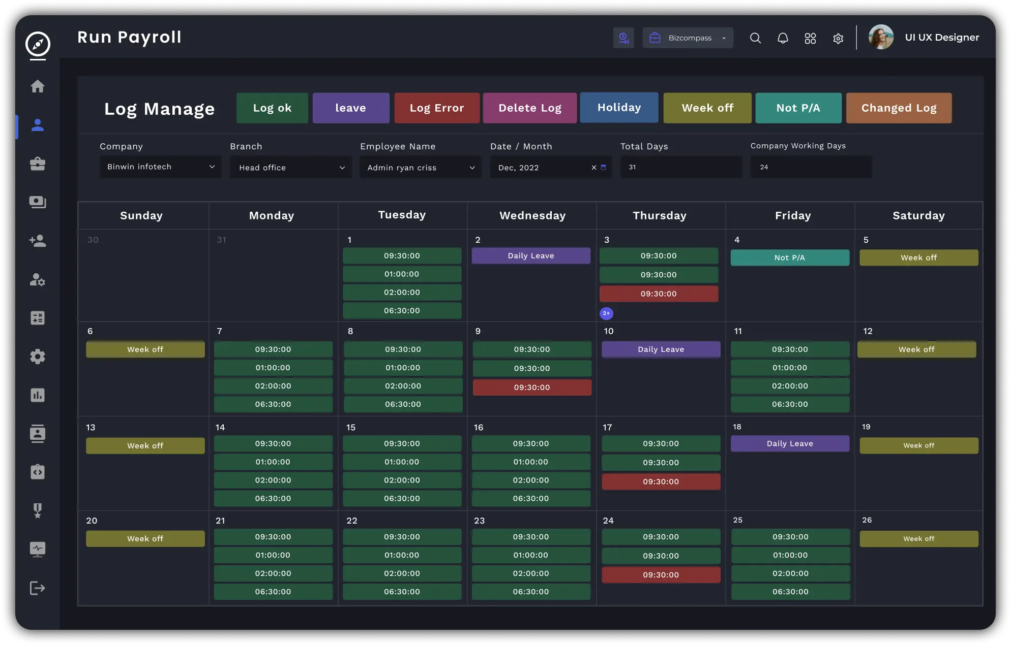Expand the Branch dropdown Head office

point(290,167)
